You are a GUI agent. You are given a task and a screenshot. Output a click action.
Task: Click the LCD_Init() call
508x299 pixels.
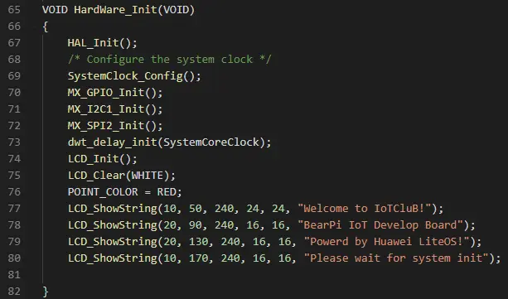103,159
